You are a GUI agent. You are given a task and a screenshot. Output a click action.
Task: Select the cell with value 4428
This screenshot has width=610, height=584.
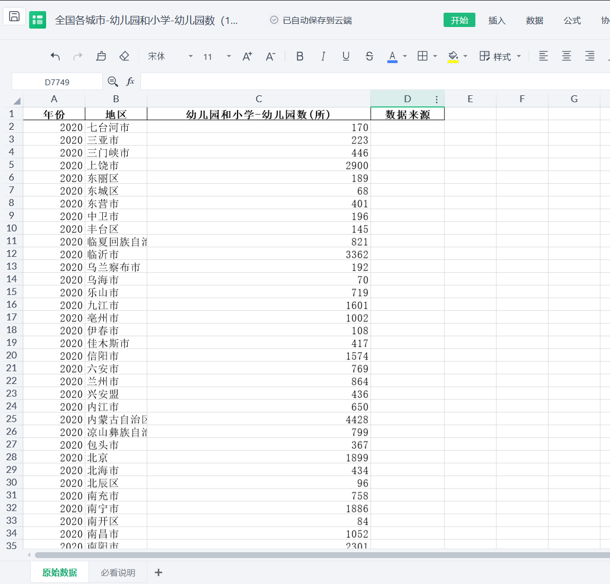pyautogui.click(x=259, y=419)
